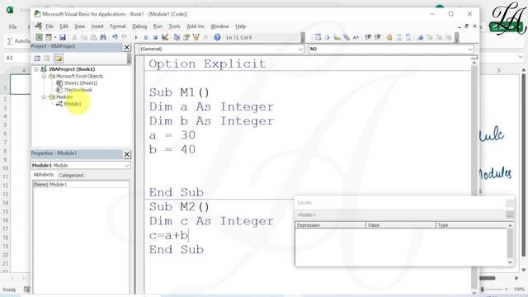Open Project Explorer toolbar icon
This screenshot has width=528, height=297.
(177, 37)
